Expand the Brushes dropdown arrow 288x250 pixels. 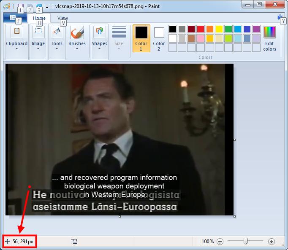tap(77, 49)
